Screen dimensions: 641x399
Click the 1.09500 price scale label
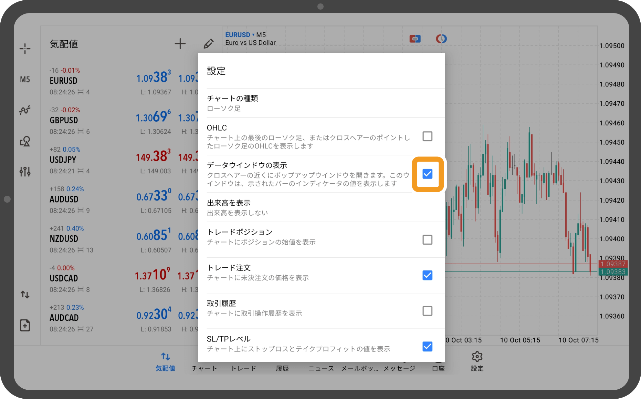[612, 46]
